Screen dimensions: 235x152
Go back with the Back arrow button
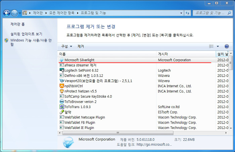coord(7,13)
